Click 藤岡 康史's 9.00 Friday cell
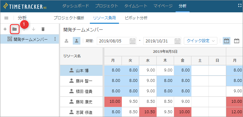This screenshot has width=243, height=117. [183, 102]
